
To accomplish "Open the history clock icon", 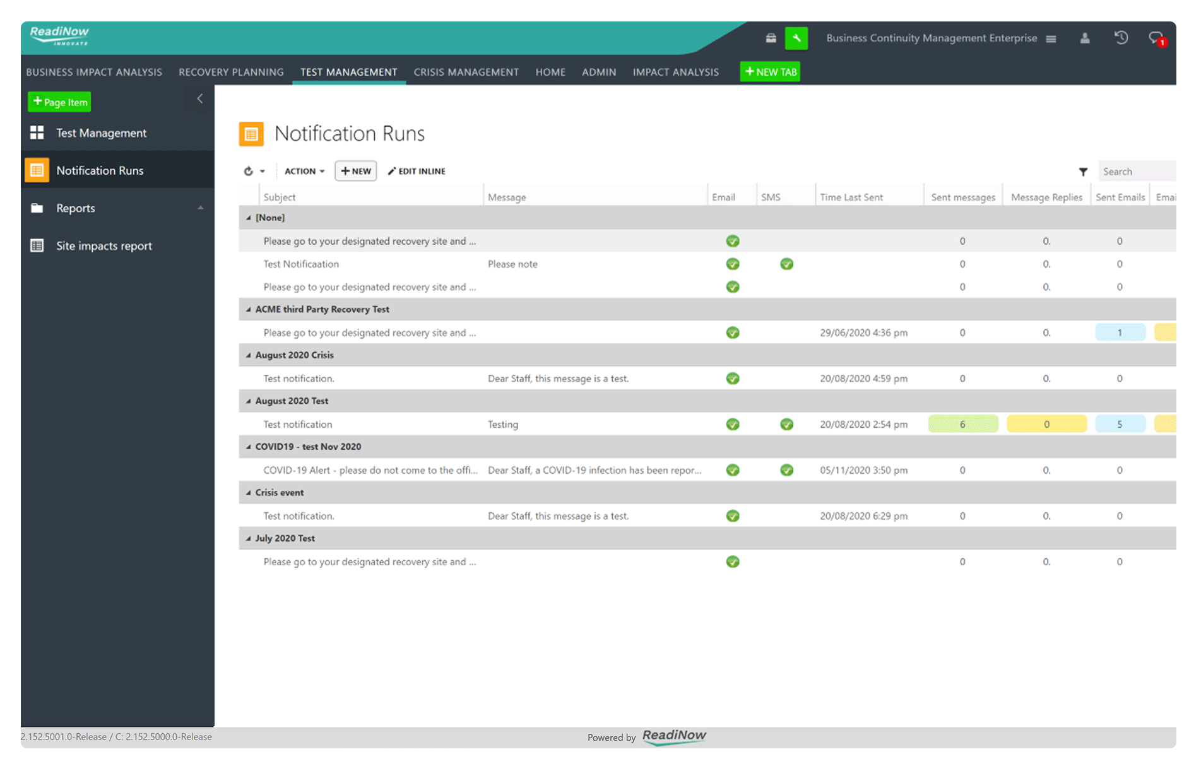I will click(1121, 38).
